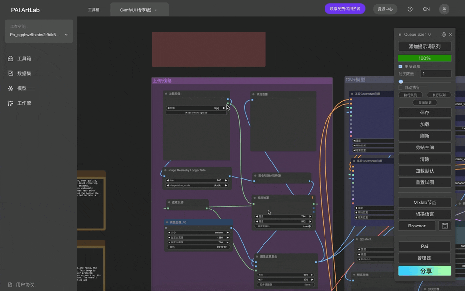Open the help question mark icon
This screenshot has height=291, width=465.
click(x=410, y=9)
